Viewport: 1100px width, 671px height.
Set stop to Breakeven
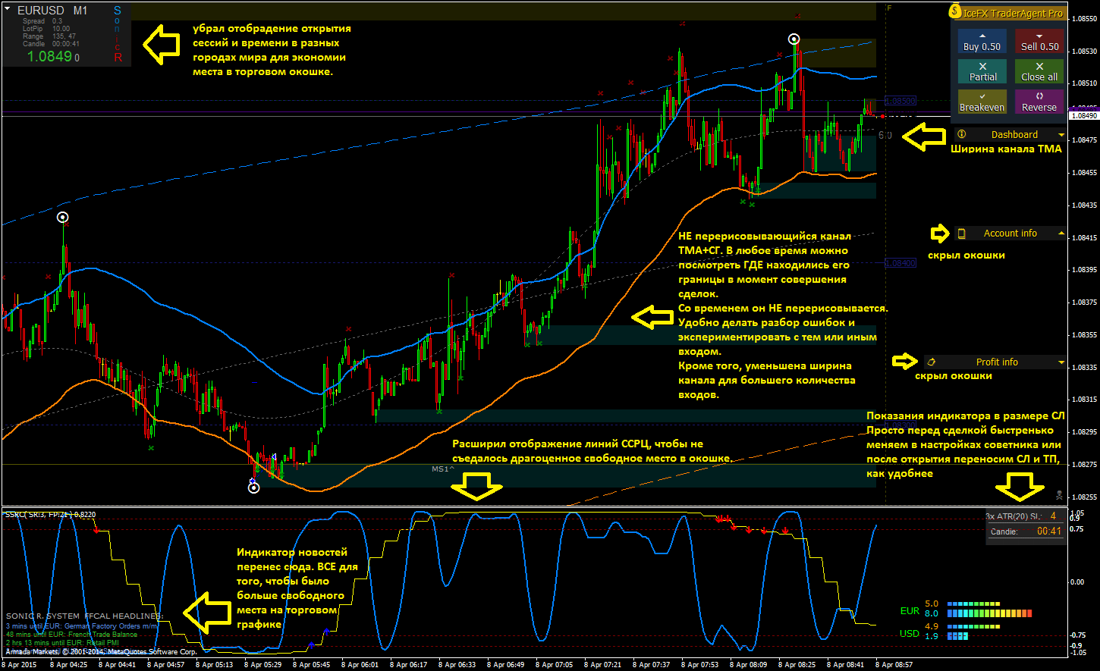coord(982,102)
